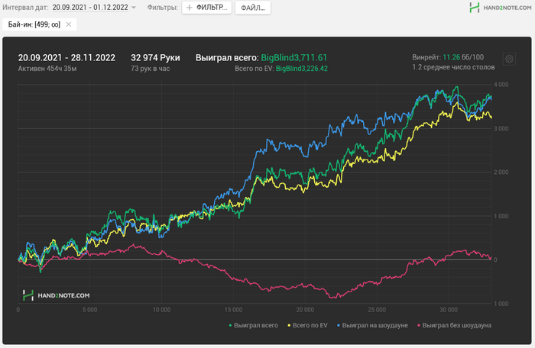Click the HAND2NOTE.COM logo at top right
Viewport: 535px width, 348px height.
pos(500,8)
